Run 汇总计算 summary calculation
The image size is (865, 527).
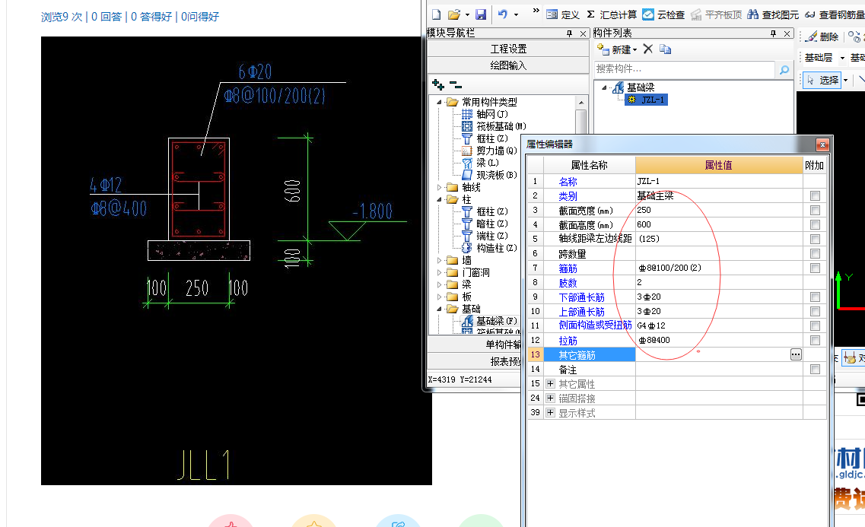tap(611, 14)
